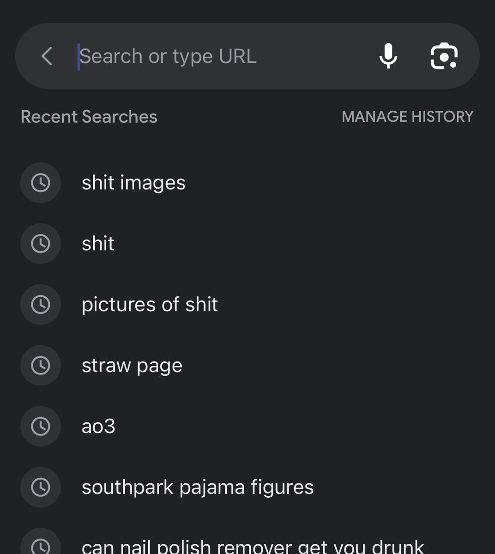Choose the 'straw page' recent search

click(247, 366)
